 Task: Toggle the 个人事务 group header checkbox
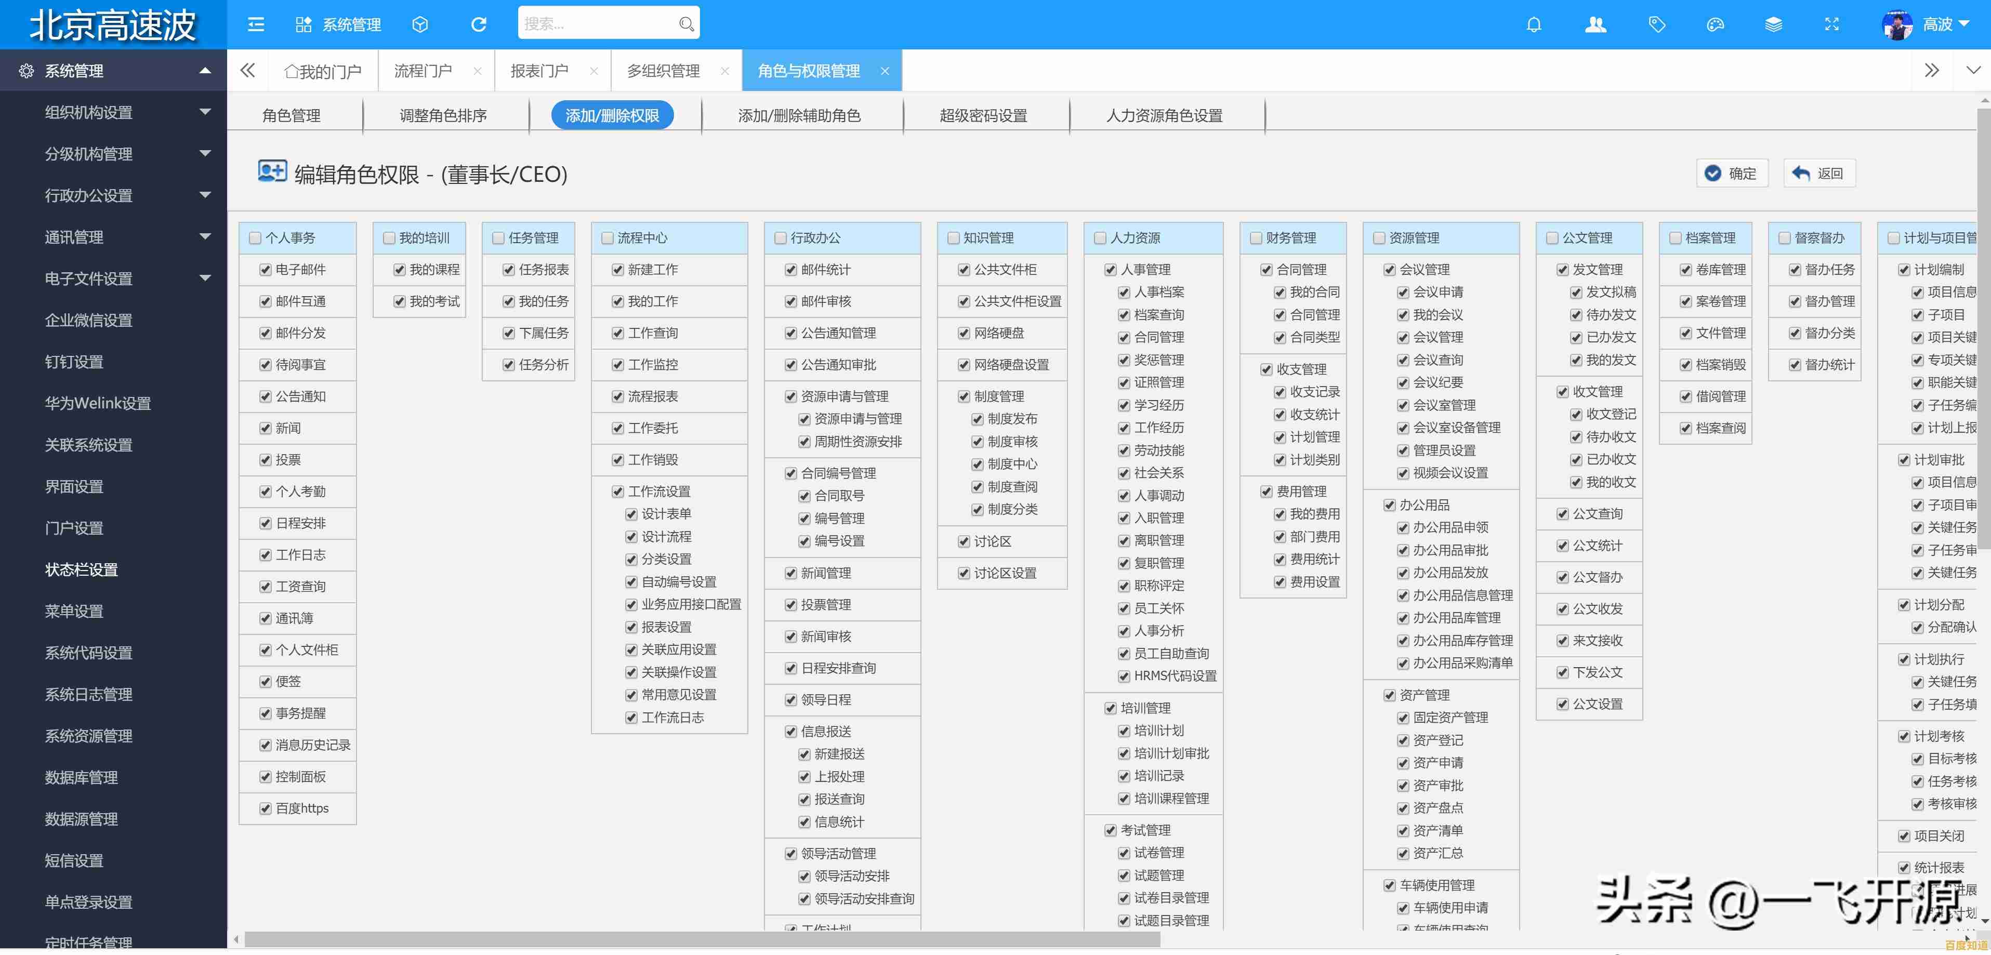point(255,238)
